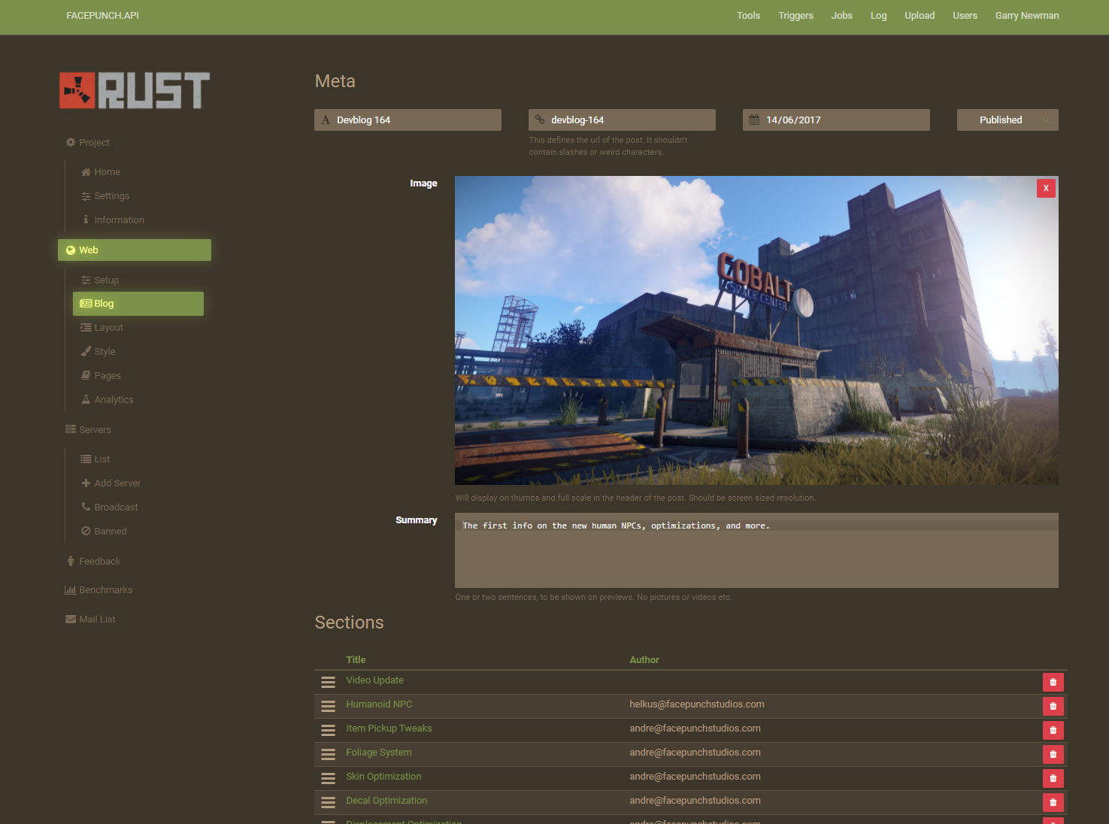Image resolution: width=1109 pixels, height=824 pixels.
Task: Grab the Humanoid NPC row drag handle
Action: tap(328, 706)
